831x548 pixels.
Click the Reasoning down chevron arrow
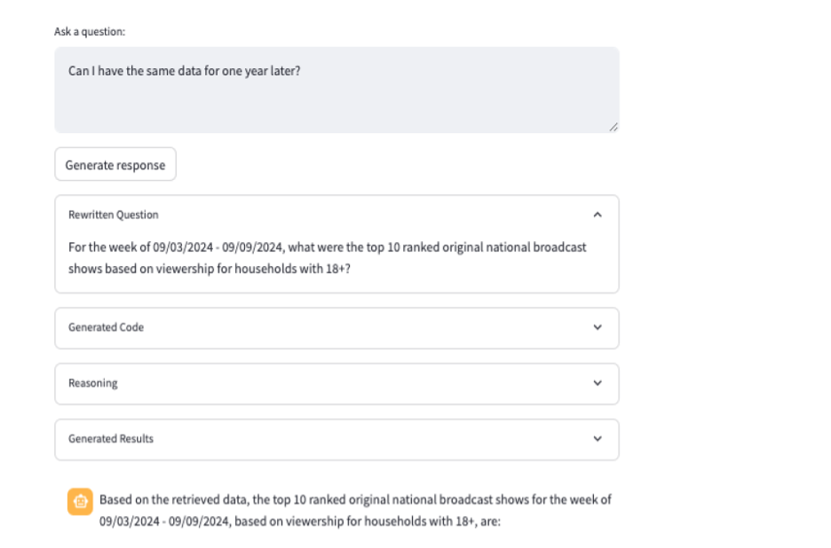pos(597,383)
